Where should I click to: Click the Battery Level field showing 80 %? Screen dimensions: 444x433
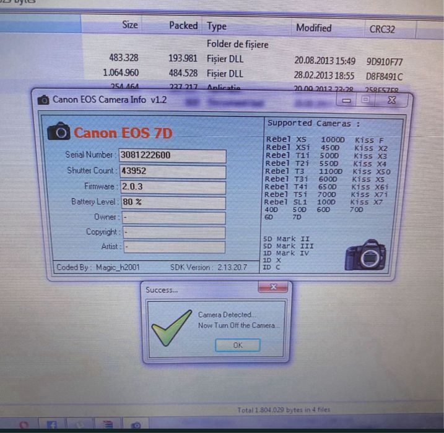point(173,202)
